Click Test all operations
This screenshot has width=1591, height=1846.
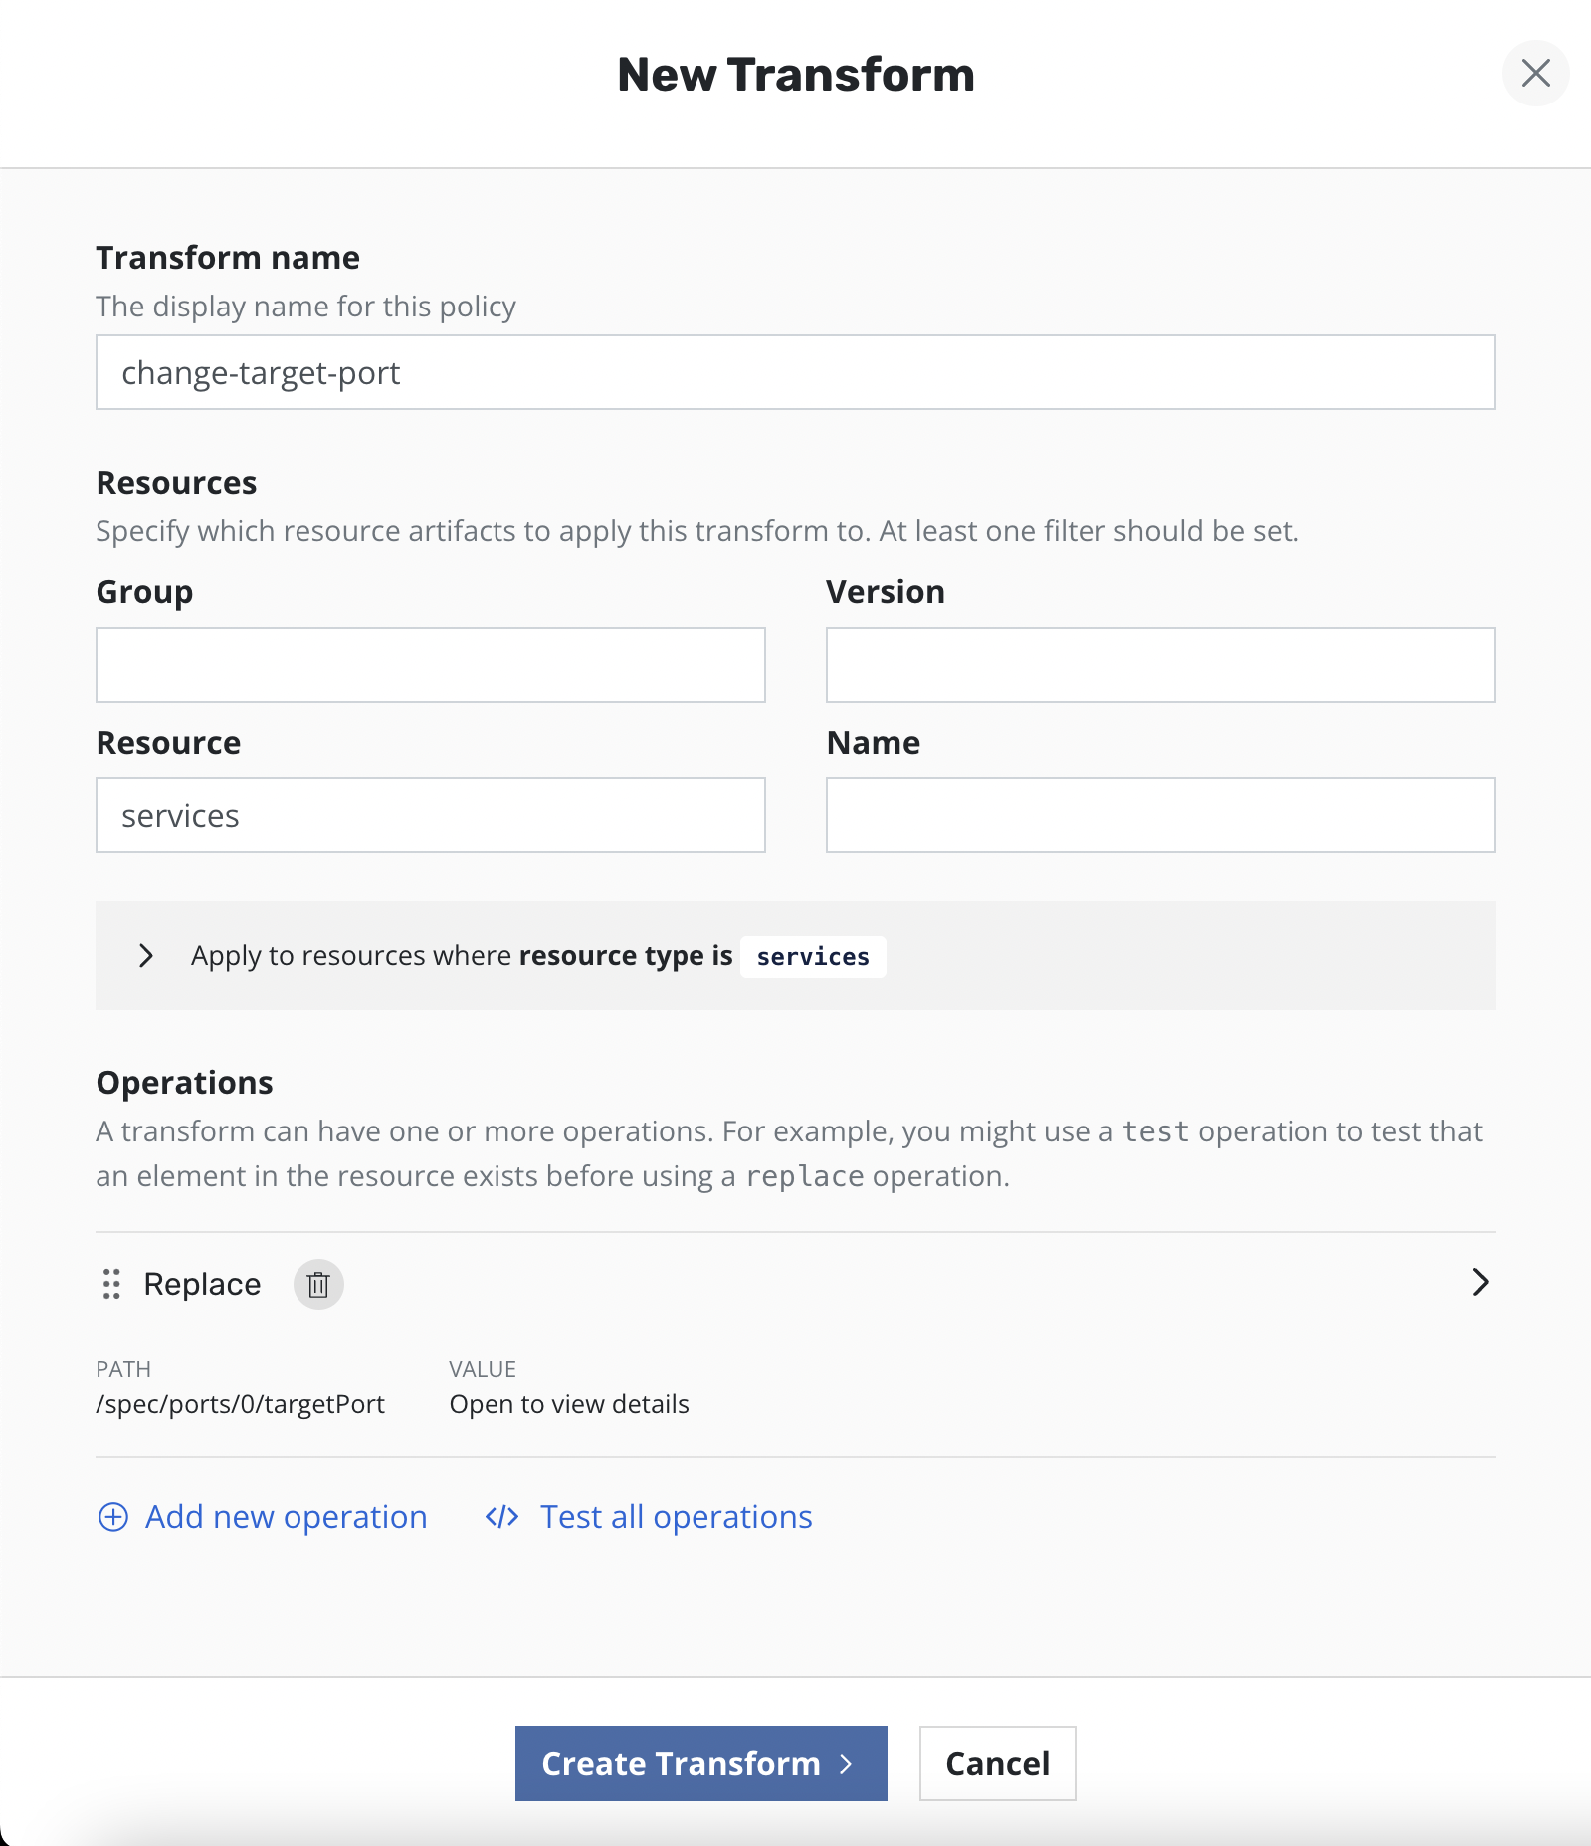676,1517
